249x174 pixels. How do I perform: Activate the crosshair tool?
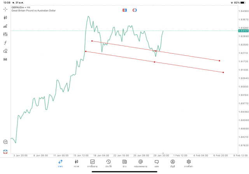pos(5,9)
